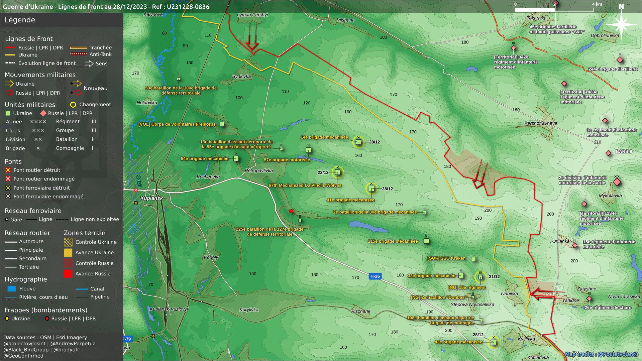Click the 1483e régiment territorial diamond
642x361 pixels.
(564, 84)
